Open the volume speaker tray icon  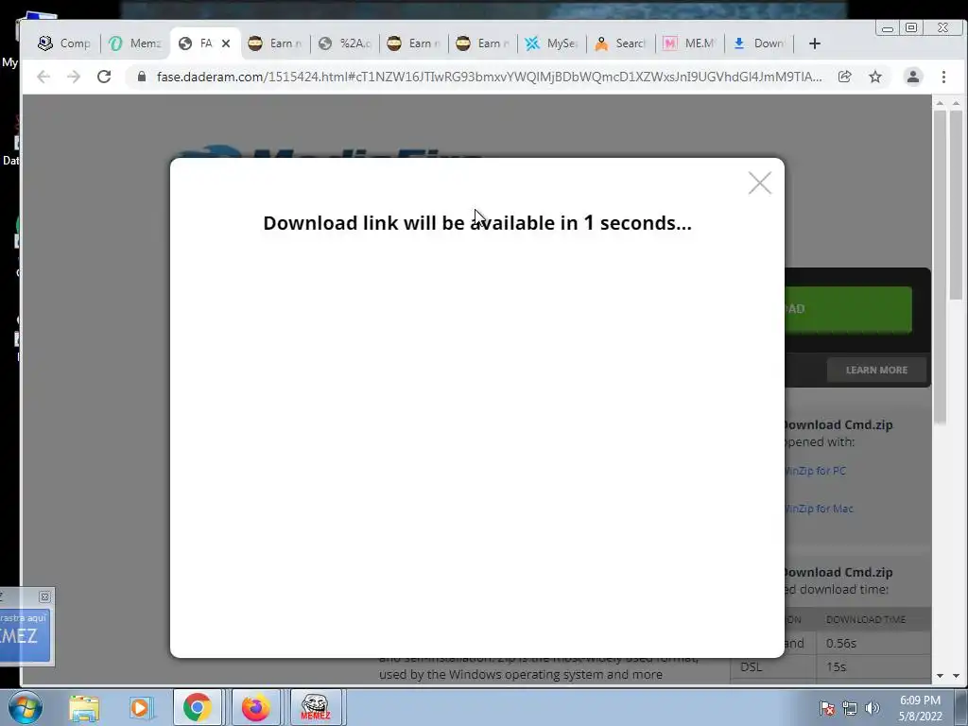873,708
